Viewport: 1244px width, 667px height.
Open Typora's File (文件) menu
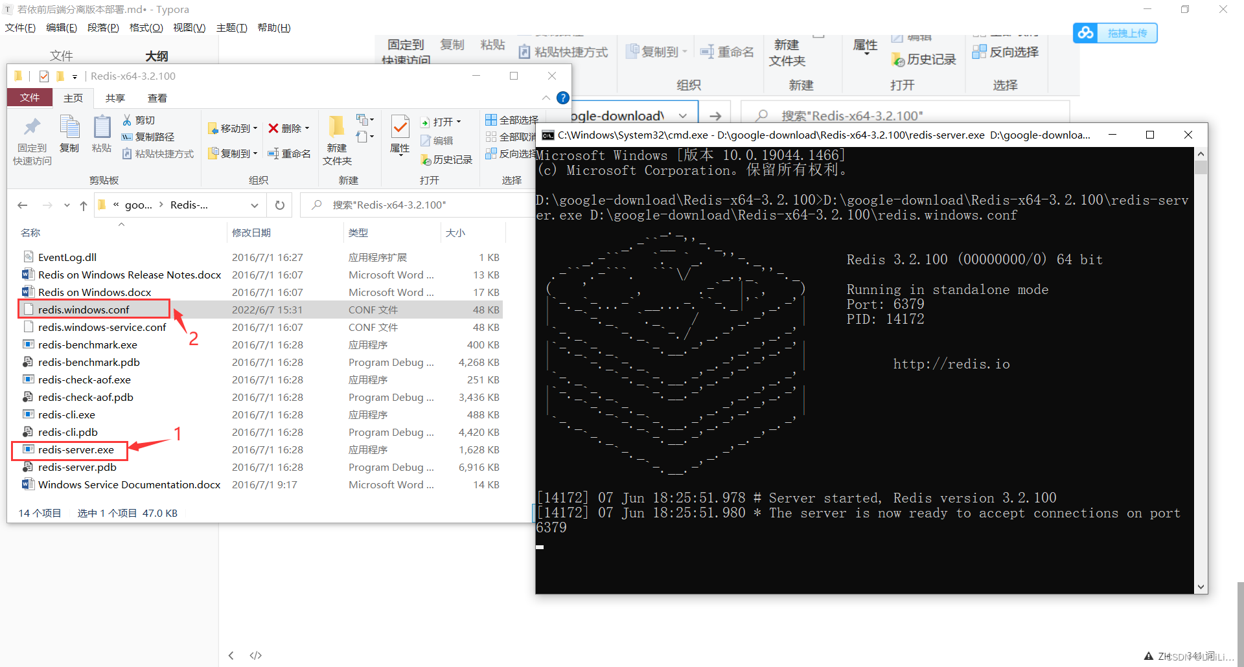20,28
